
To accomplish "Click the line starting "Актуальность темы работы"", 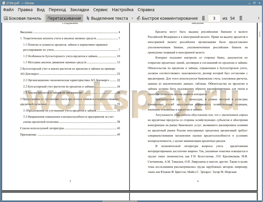I will [x=201, y=115].
